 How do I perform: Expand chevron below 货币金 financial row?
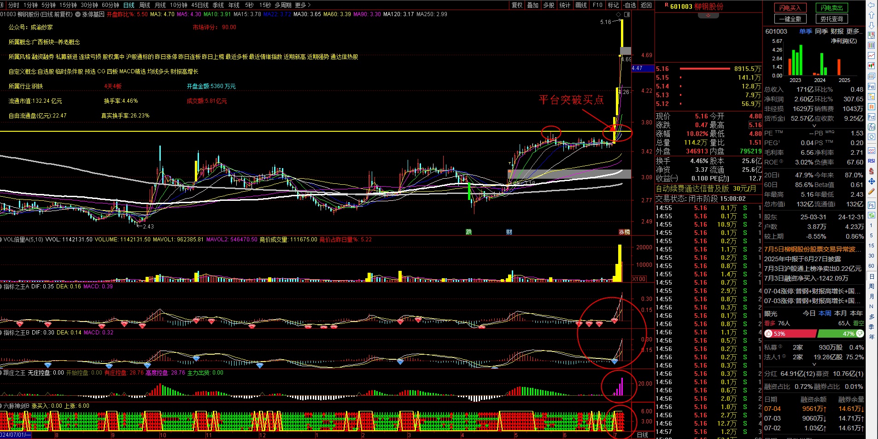tap(814, 125)
